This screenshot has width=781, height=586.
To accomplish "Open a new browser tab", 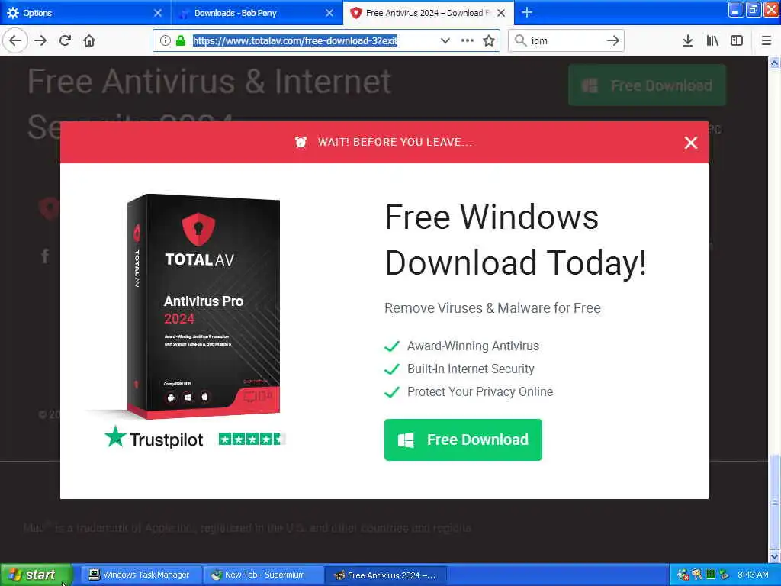I will [527, 13].
